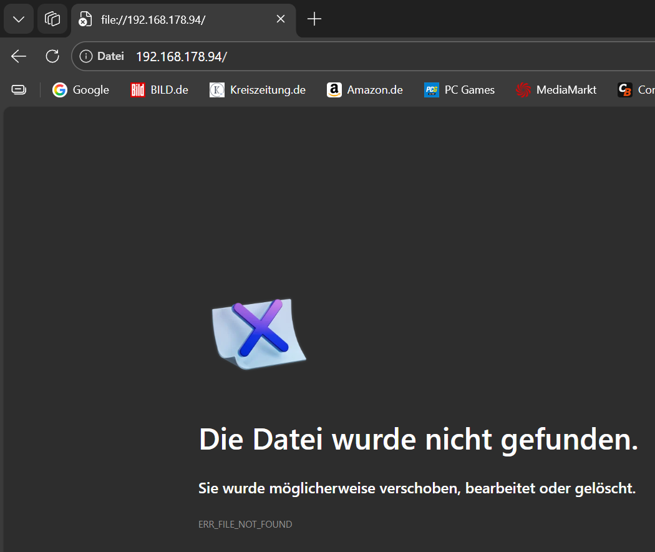The height and width of the screenshot is (552, 655).
Task: Go back with the arrow button
Action: pyautogui.click(x=19, y=56)
